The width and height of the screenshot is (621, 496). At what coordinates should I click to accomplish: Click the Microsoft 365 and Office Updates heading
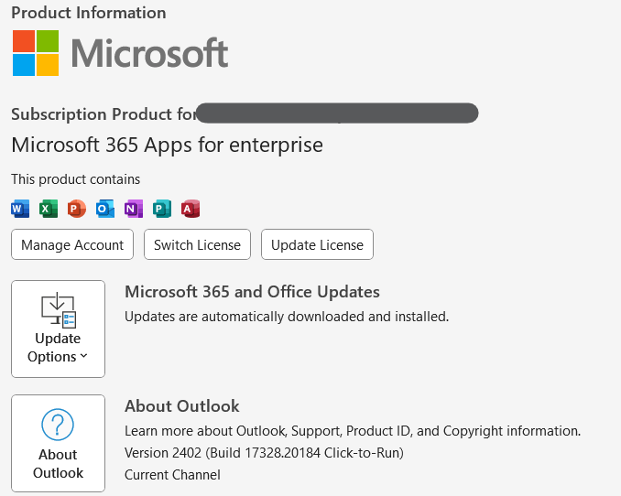click(x=252, y=292)
